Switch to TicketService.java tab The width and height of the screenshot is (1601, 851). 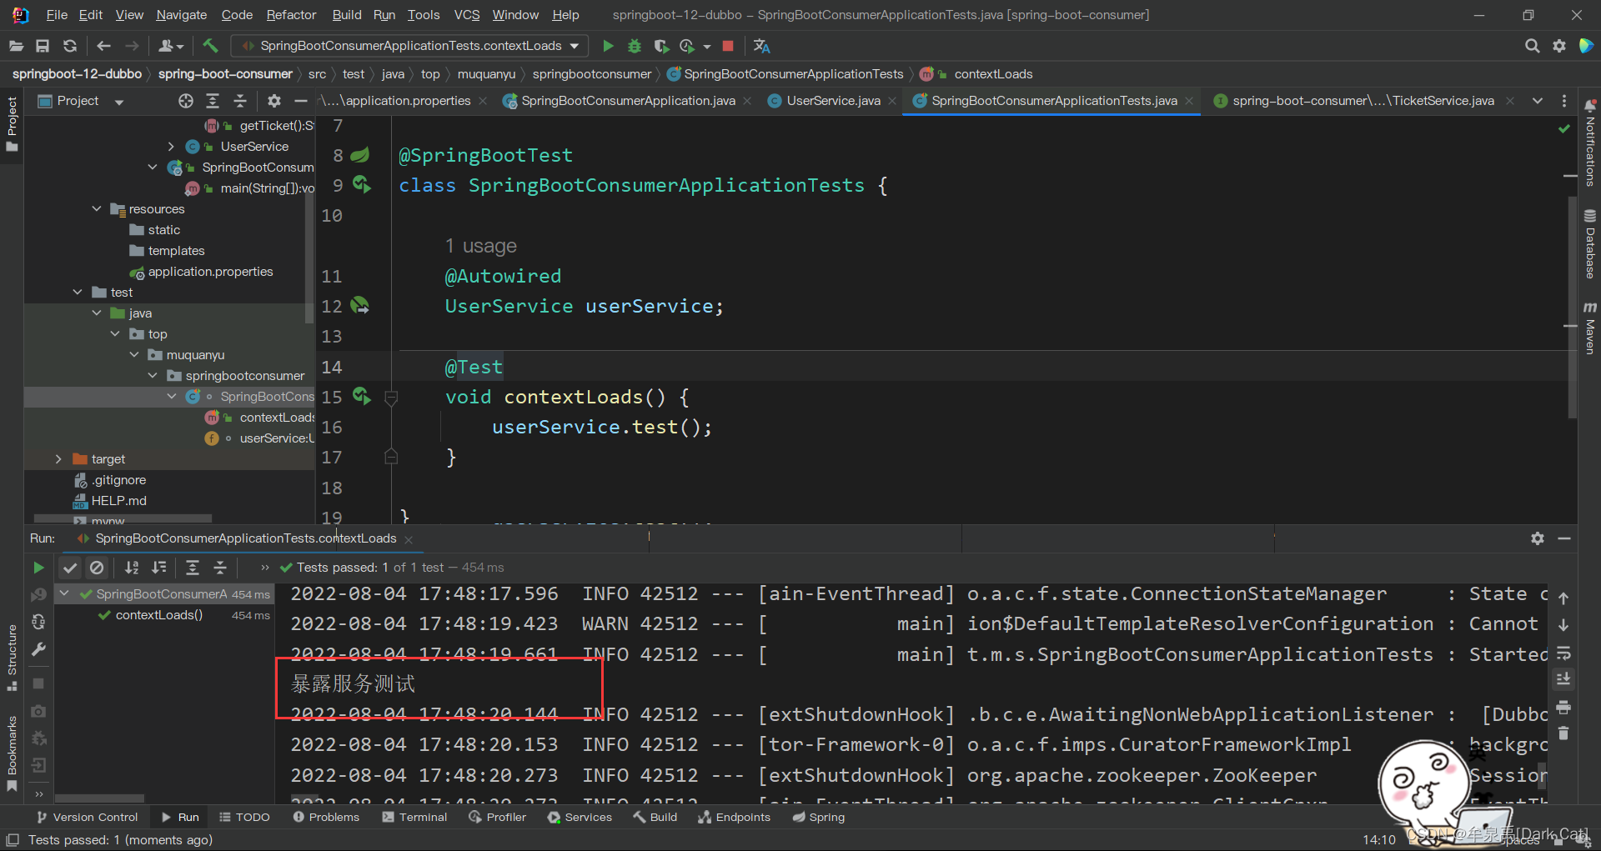(x=1363, y=101)
